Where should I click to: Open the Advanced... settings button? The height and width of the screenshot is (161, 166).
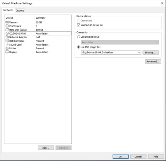[153, 62]
